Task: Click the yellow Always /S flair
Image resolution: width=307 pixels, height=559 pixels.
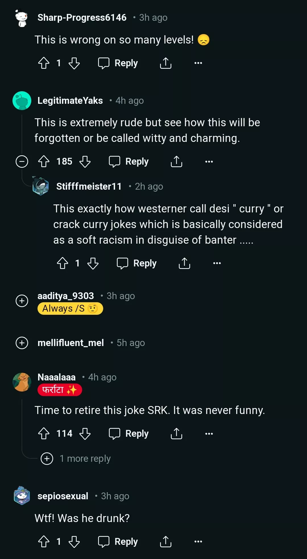Action: [70, 308]
